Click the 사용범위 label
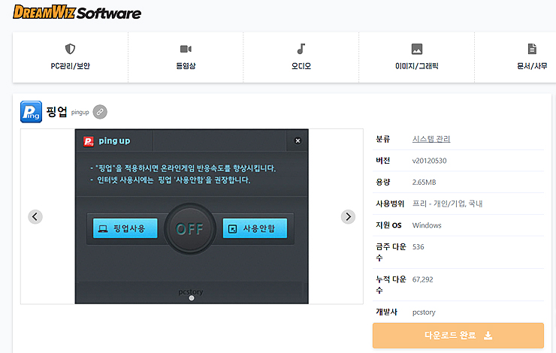The width and height of the screenshot is (556, 353). click(390, 204)
